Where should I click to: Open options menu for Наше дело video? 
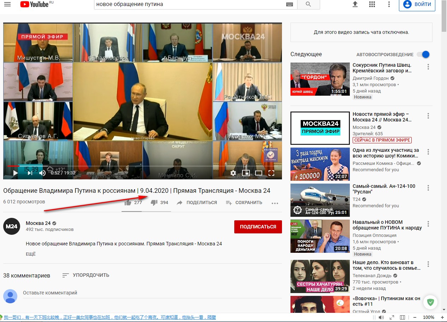[x=428, y=264]
